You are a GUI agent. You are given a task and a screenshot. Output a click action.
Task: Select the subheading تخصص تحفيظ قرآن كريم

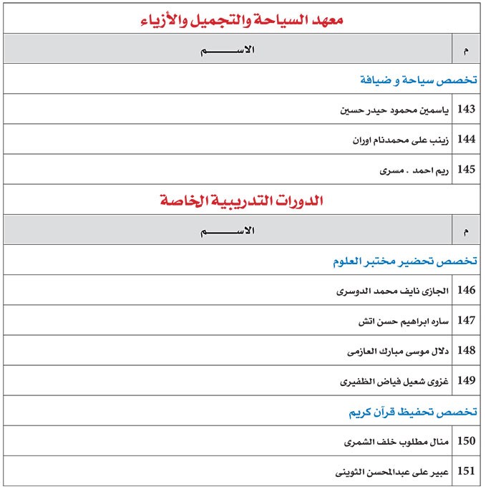coord(413,412)
